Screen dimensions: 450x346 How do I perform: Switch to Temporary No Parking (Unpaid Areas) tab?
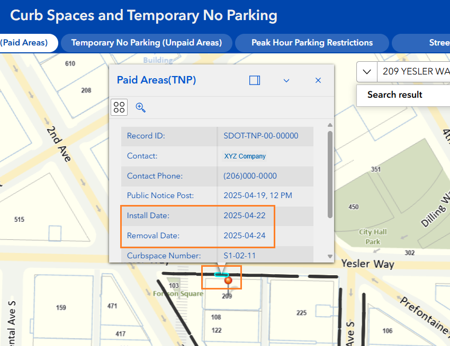pos(147,43)
